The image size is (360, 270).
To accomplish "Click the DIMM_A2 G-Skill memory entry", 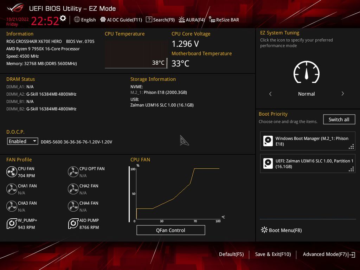I will pos(41,94).
